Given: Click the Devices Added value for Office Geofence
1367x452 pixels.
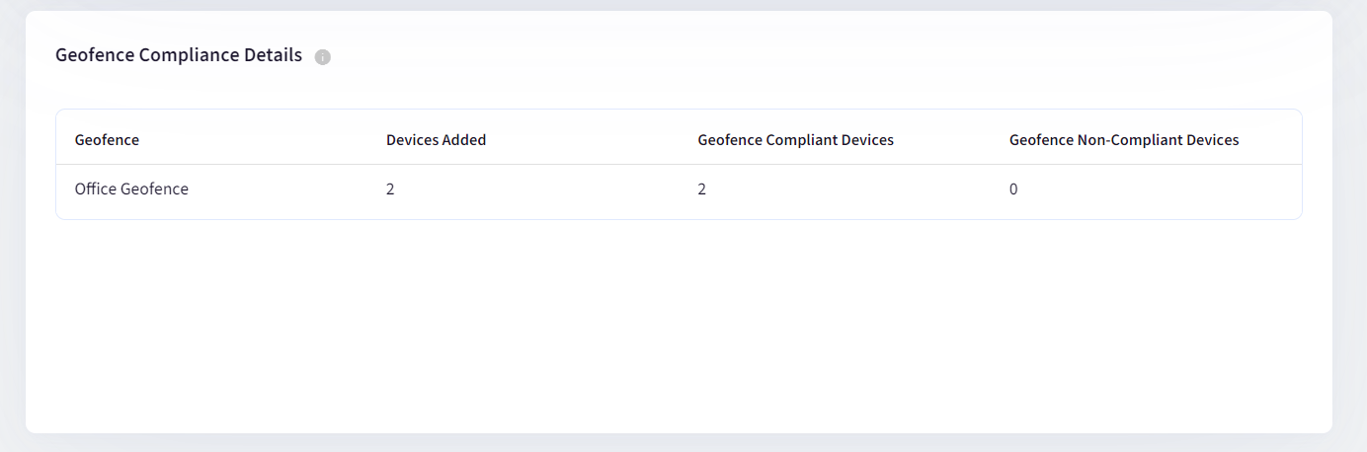Looking at the screenshot, I should (x=390, y=189).
